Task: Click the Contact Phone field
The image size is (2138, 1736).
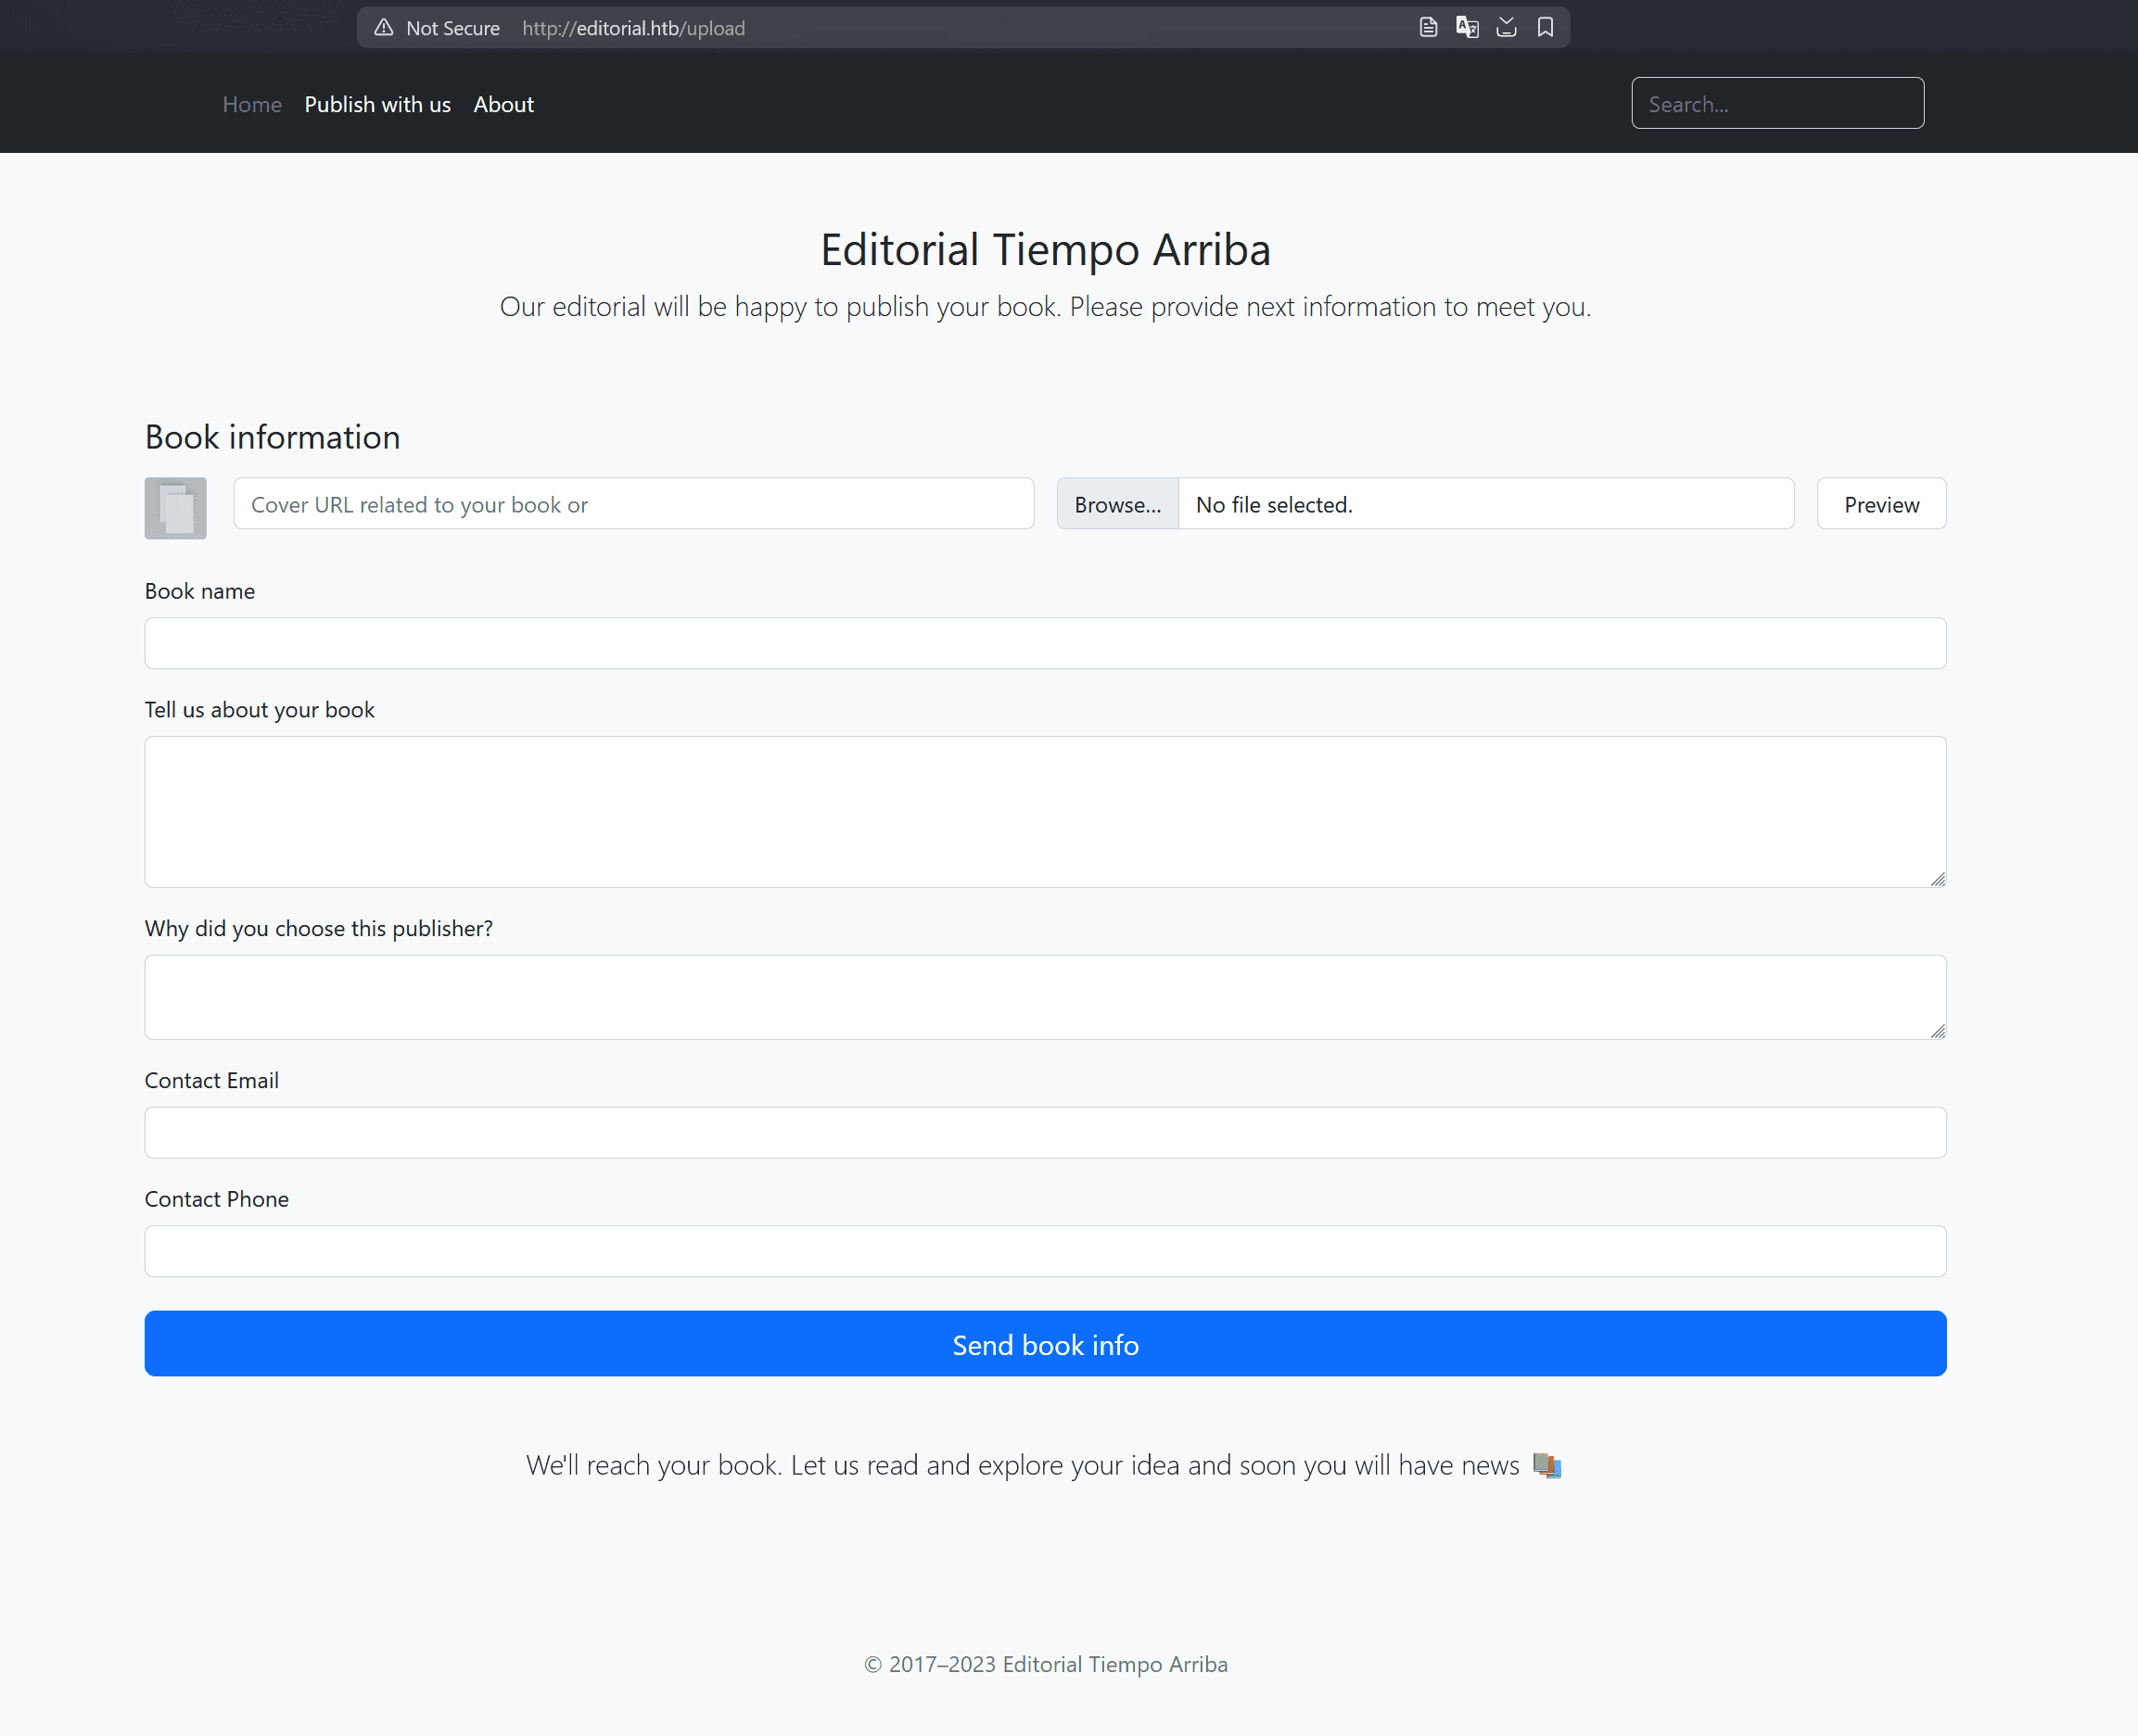Action: pyautogui.click(x=1045, y=1251)
